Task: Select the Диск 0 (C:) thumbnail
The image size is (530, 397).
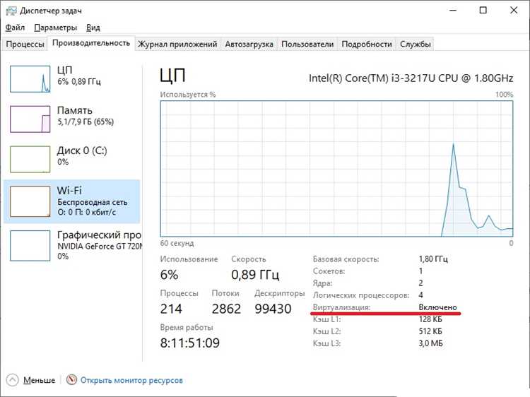Action: [30, 159]
